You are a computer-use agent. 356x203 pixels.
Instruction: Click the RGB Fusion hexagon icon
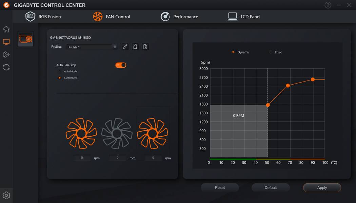pyautogui.click(x=30, y=17)
